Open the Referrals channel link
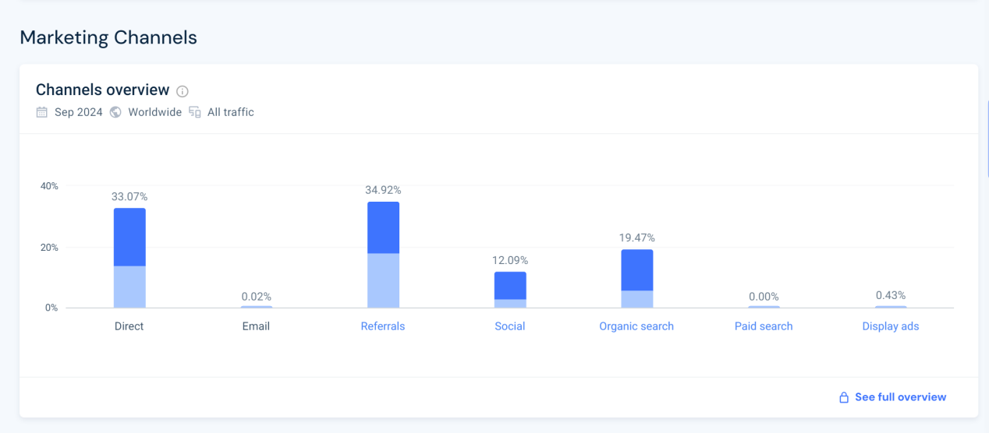The width and height of the screenshot is (989, 433). pyautogui.click(x=383, y=326)
